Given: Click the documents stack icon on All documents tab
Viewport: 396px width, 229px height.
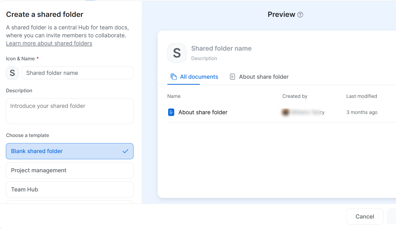Looking at the screenshot, I should (x=173, y=76).
